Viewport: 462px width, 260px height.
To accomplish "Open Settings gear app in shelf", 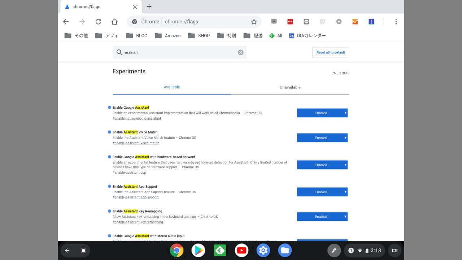I will [x=263, y=250].
